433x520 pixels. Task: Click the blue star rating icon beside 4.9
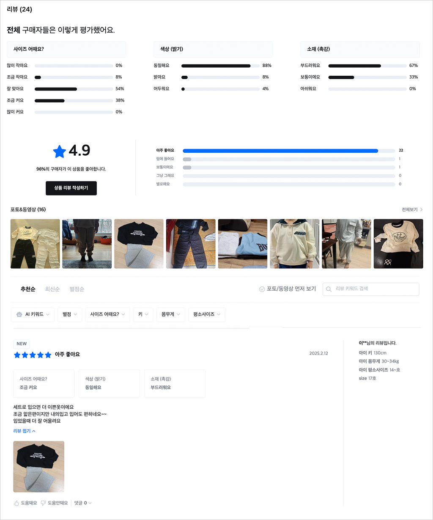pyautogui.click(x=59, y=151)
